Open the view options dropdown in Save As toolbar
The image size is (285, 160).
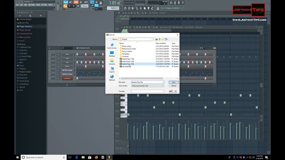coord(166,39)
